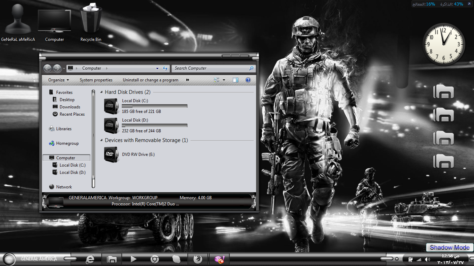Click the Yahoo Messenger taskbar icon
474x266 pixels.
point(219,259)
